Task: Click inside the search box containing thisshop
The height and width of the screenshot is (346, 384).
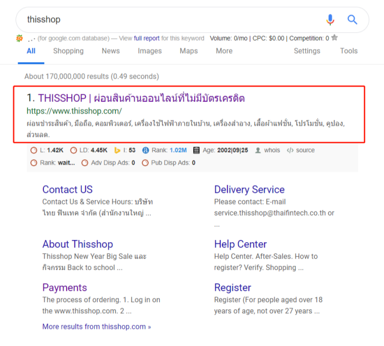Action: pyautogui.click(x=166, y=20)
